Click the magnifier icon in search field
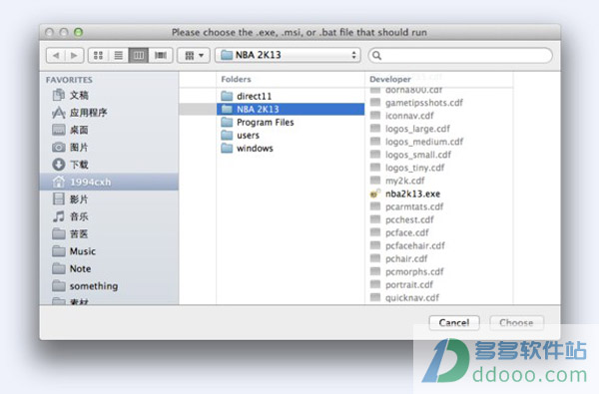599x394 pixels. 376,56
